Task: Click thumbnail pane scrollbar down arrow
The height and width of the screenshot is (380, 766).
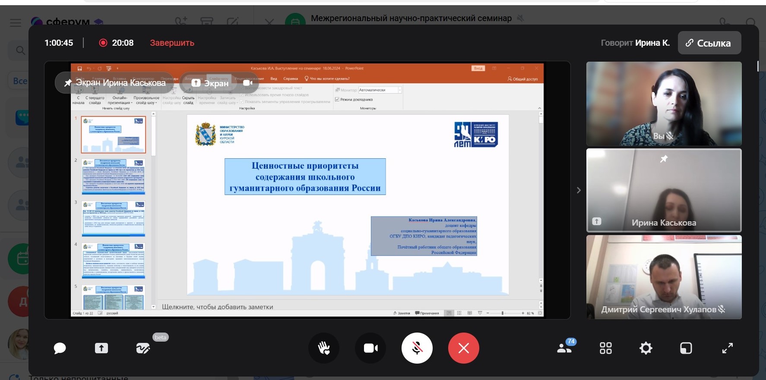Action: [154, 307]
